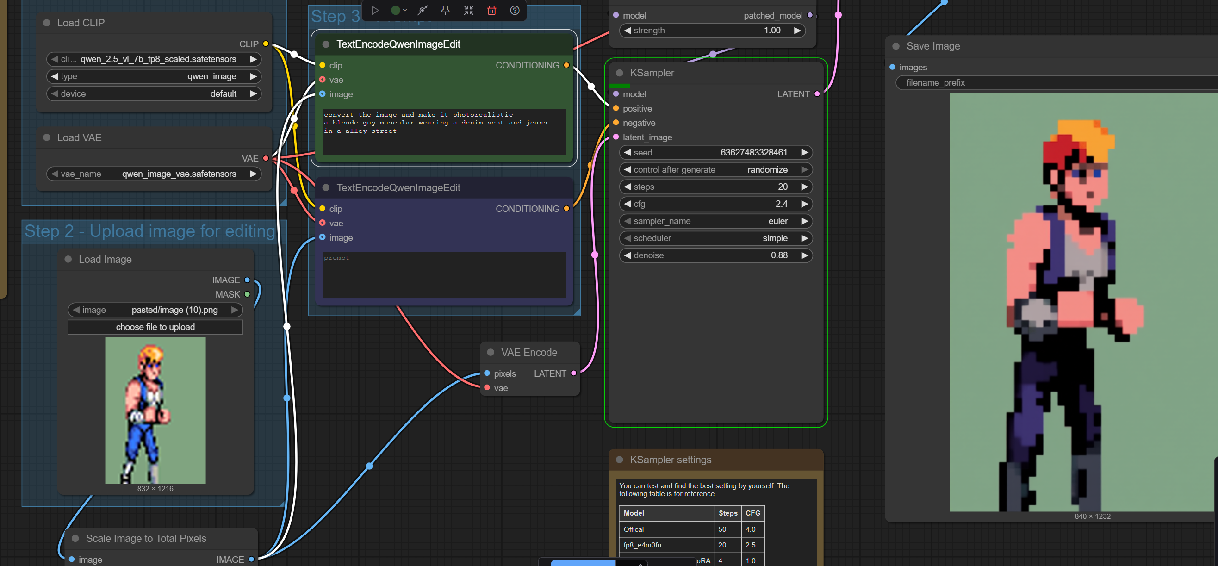Image resolution: width=1218 pixels, height=566 pixels.
Task: Click the VAE output socket on Load VAE
Action: coord(266,158)
